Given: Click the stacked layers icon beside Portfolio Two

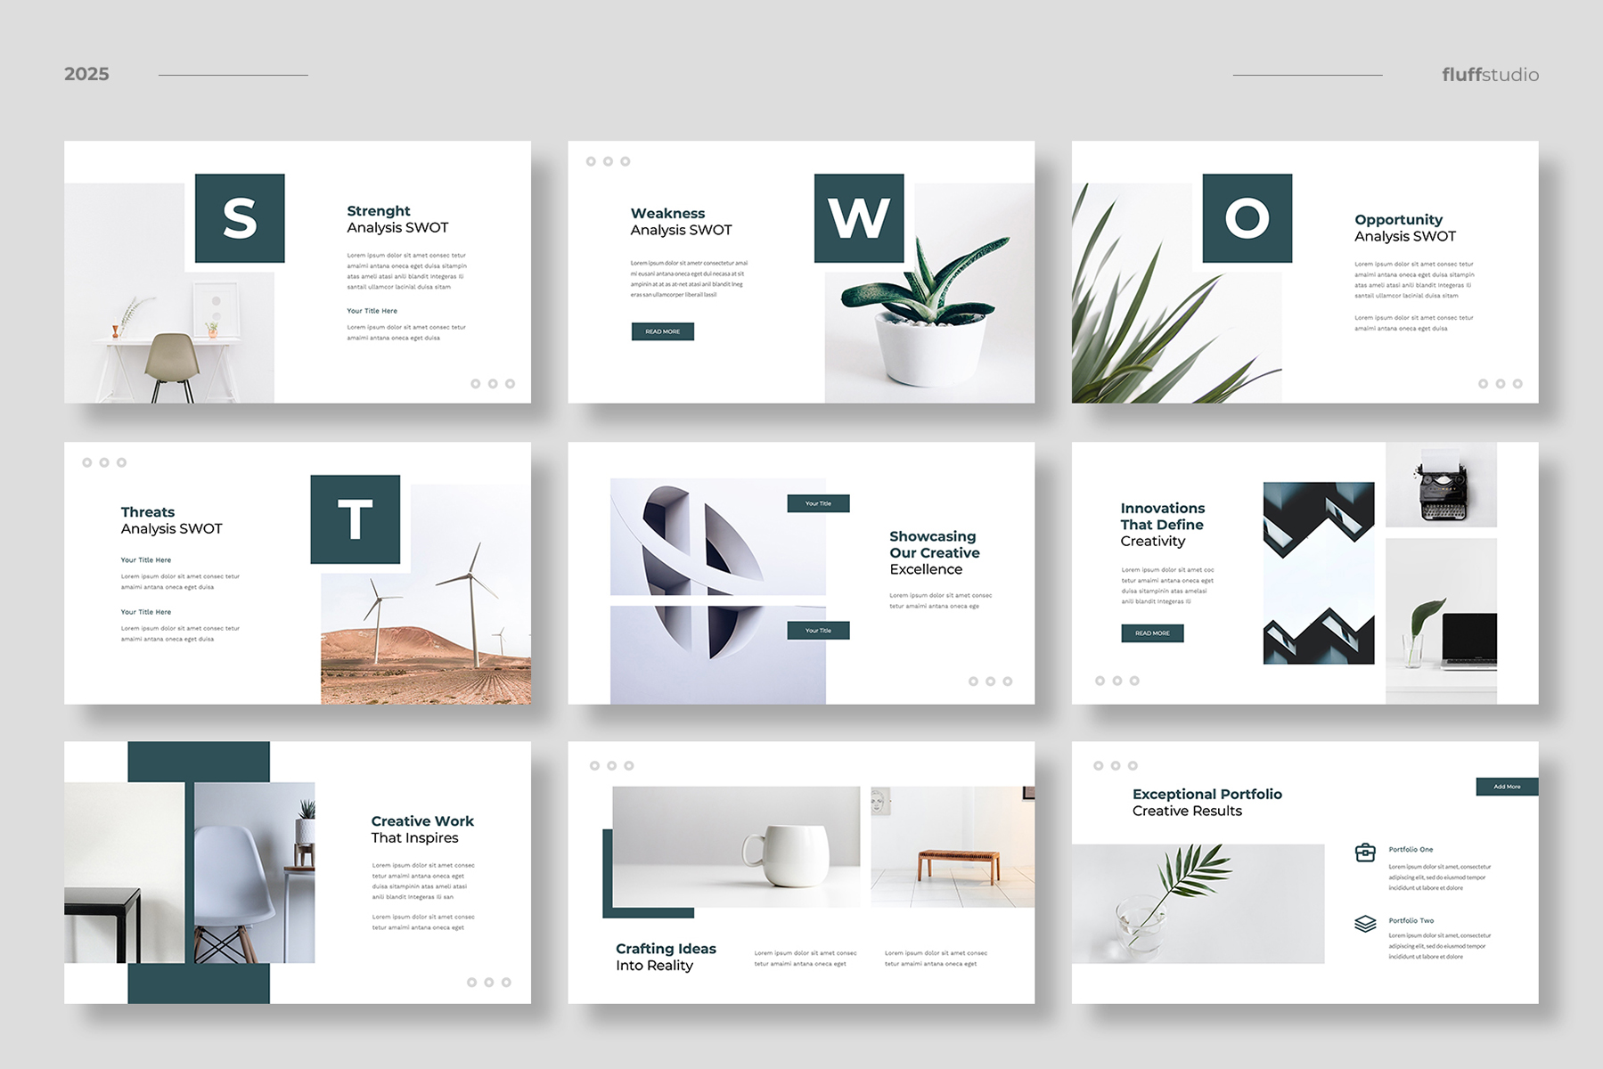Looking at the screenshot, I should pos(1364,924).
